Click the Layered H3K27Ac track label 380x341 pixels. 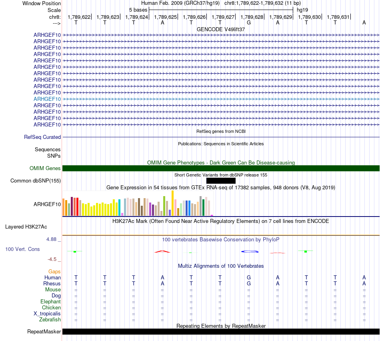pyautogui.click(x=26, y=227)
